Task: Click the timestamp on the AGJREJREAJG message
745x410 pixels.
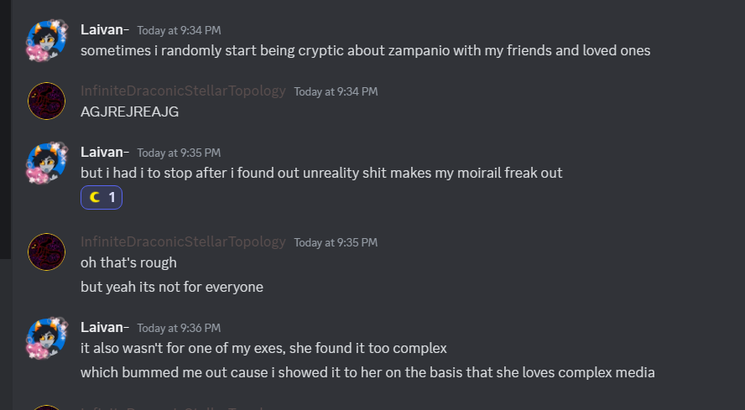Action: (336, 91)
